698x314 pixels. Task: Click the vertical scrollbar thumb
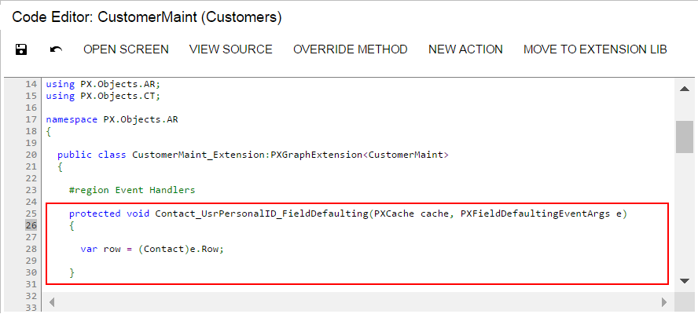(684, 136)
